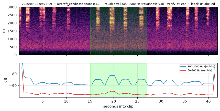The height and width of the screenshot is (111, 220).
Task: Click the green end marker line in spectrogram
Action: (x=147, y=31)
